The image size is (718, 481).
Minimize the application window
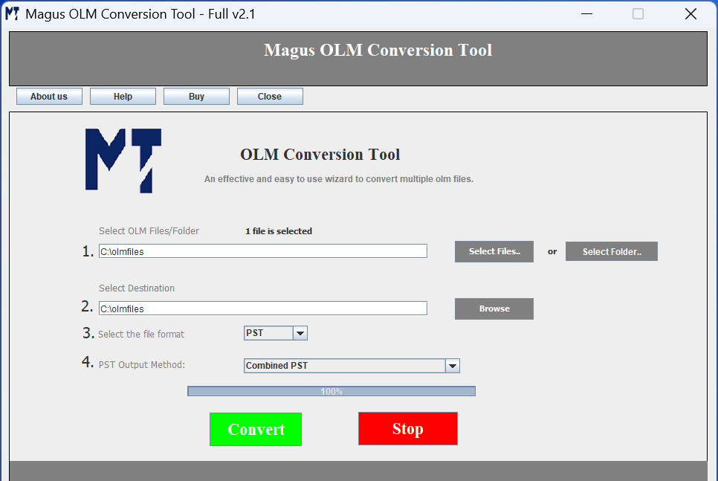pos(586,13)
